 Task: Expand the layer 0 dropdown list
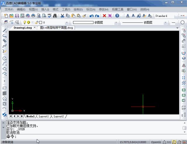[67, 22]
